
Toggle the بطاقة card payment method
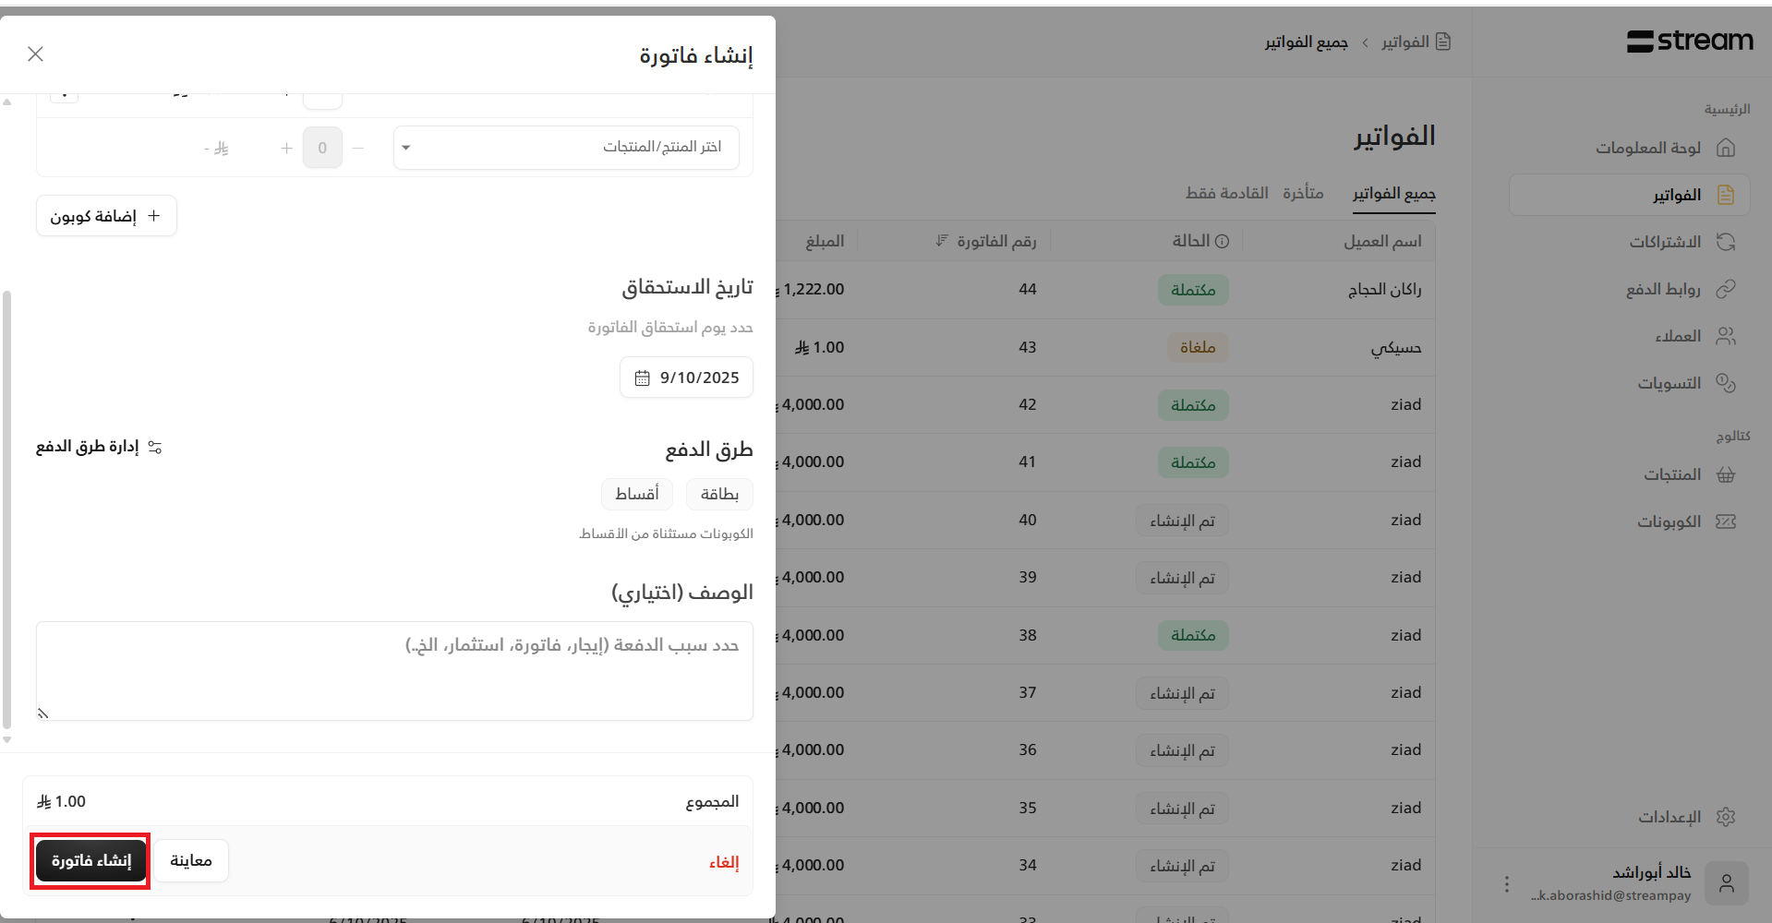click(719, 495)
